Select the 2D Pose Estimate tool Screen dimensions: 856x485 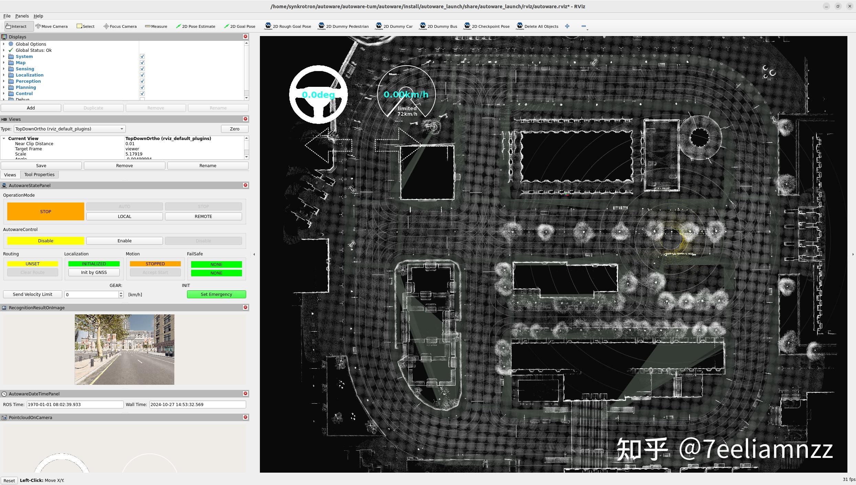point(195,26)
